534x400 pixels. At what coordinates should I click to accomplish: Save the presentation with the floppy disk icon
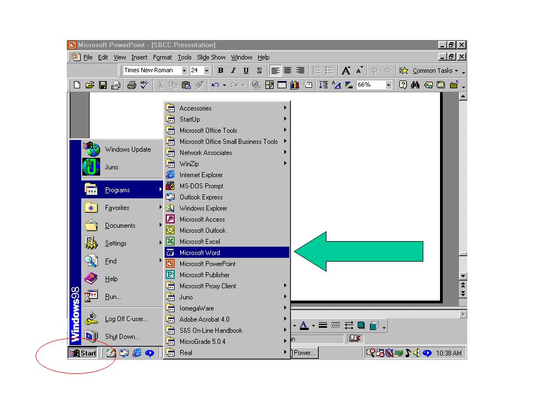point(103,84)
